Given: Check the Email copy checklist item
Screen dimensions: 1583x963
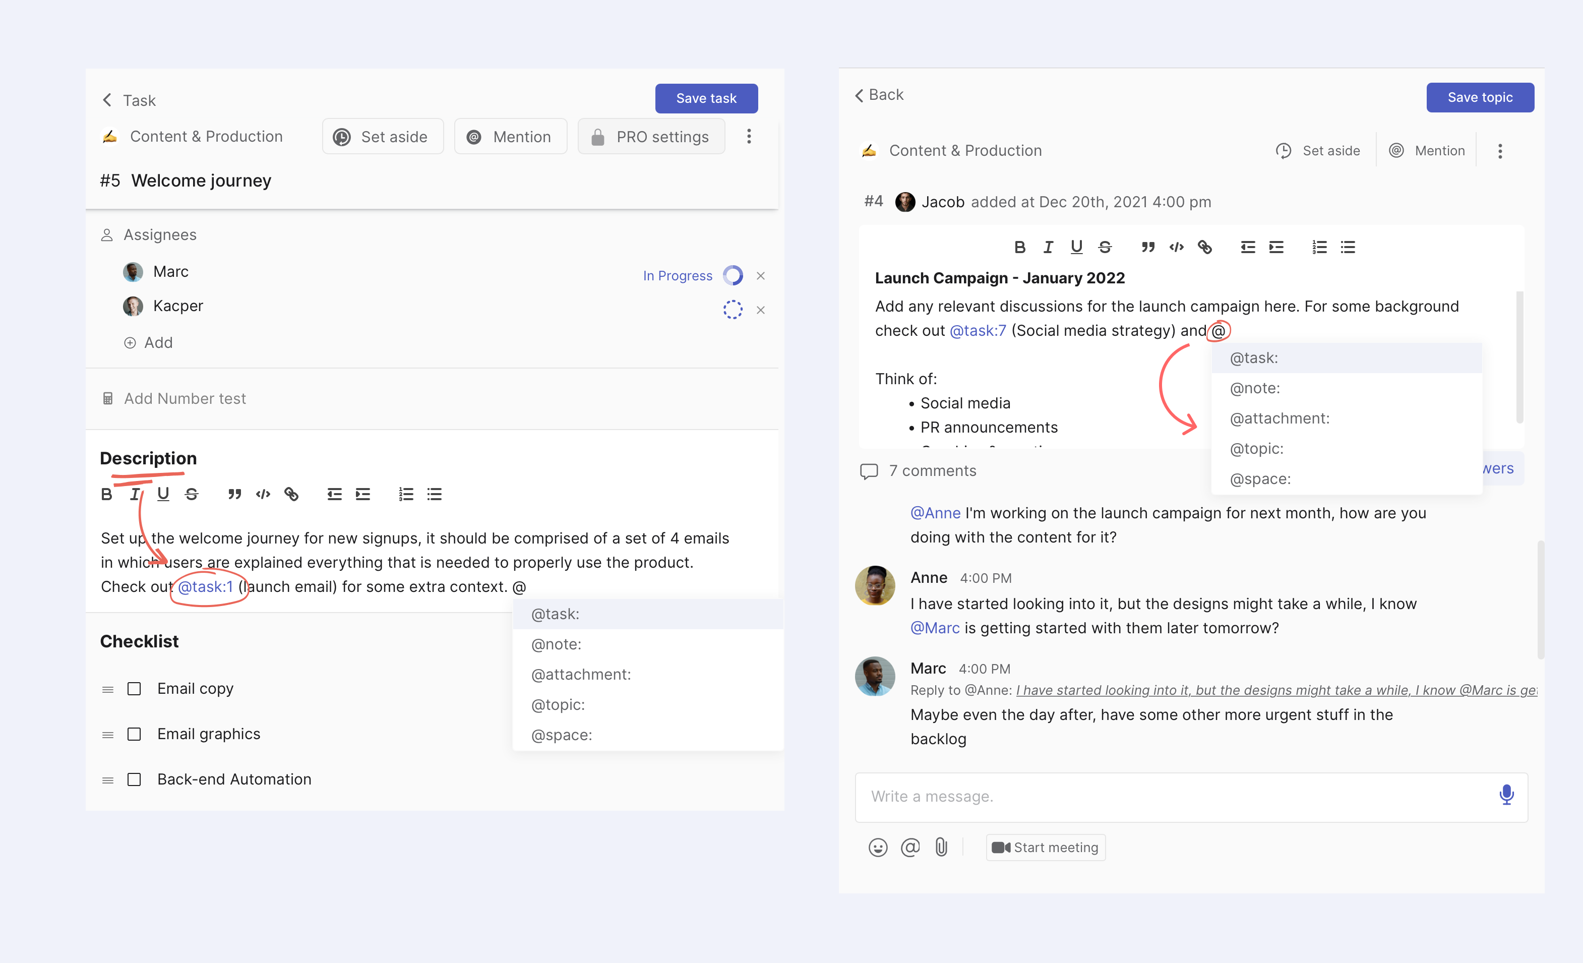Looking at the screenshot, I should (x=134, y=689).
